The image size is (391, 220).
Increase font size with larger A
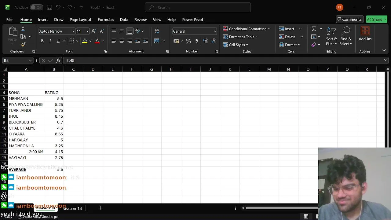94,31
